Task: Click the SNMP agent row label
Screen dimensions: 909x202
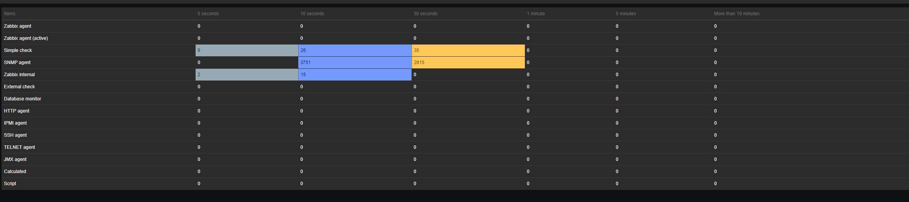Action: (17, 63)
